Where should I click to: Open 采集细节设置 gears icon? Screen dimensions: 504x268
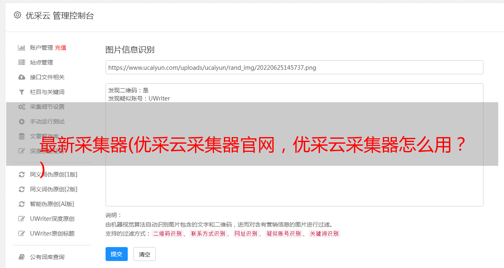(22, 107)
